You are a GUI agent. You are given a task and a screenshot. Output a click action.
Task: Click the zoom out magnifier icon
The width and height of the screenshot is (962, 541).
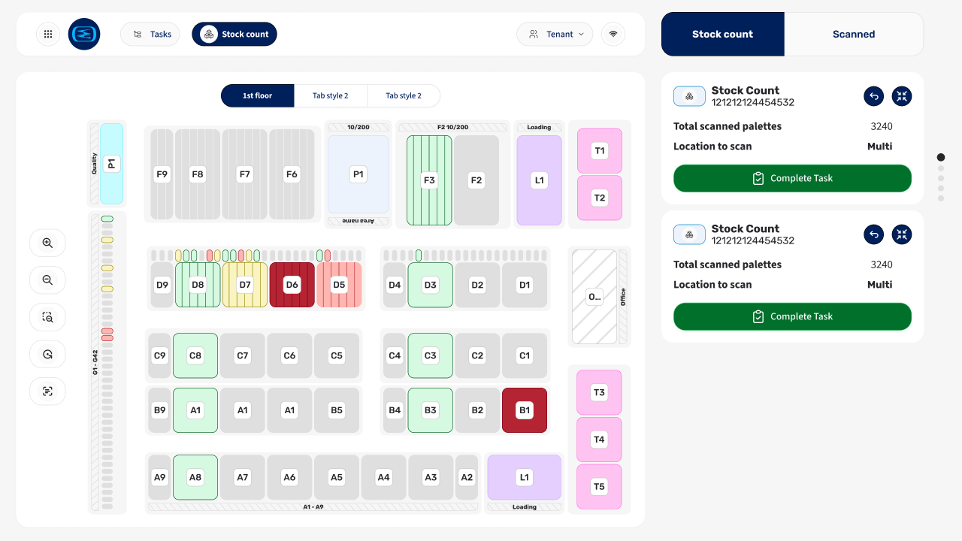[47, 280]
